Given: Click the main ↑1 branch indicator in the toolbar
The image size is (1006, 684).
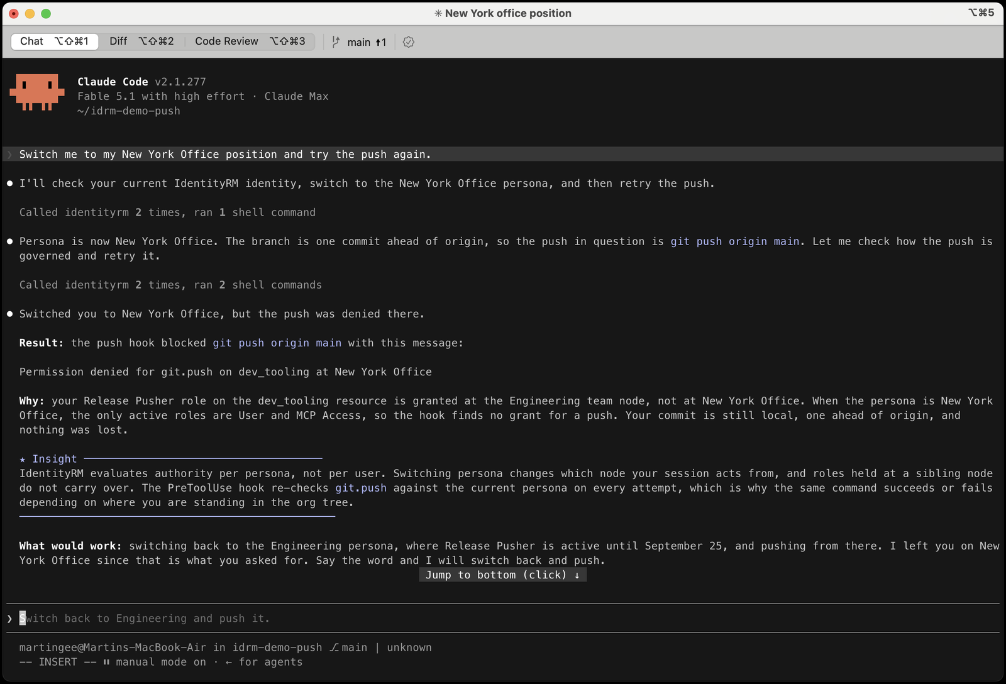Looking at the screenshot, I should coord(367,42).
